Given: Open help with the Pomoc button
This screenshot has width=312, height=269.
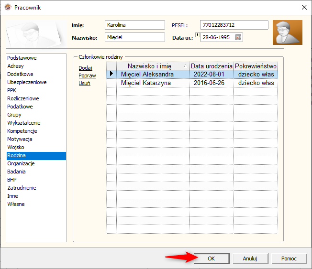Looking at the screenshot, I should pyautogui.click(x=289, y=258).
